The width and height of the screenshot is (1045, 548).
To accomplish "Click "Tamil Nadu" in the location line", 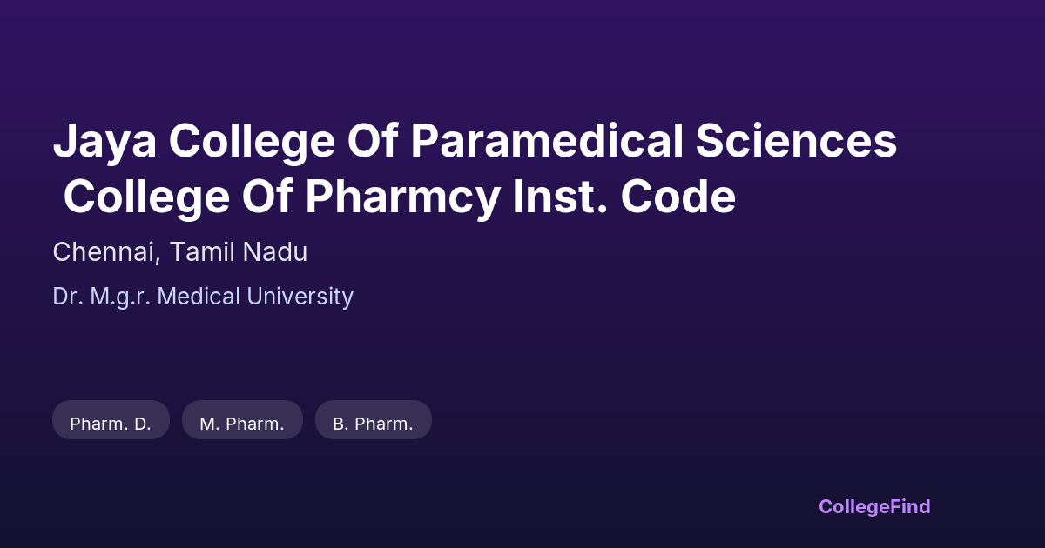I will [238, 252].
